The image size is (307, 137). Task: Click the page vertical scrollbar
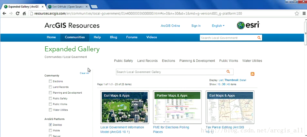click(x=304, y=40)
